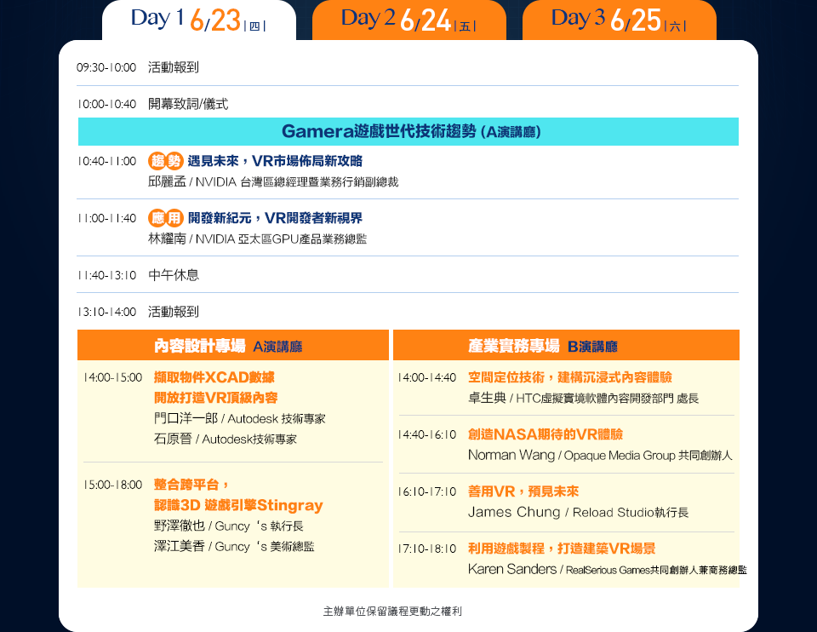Open session 利用遊戲製程，打造建築VR場景

pos(561,549)
